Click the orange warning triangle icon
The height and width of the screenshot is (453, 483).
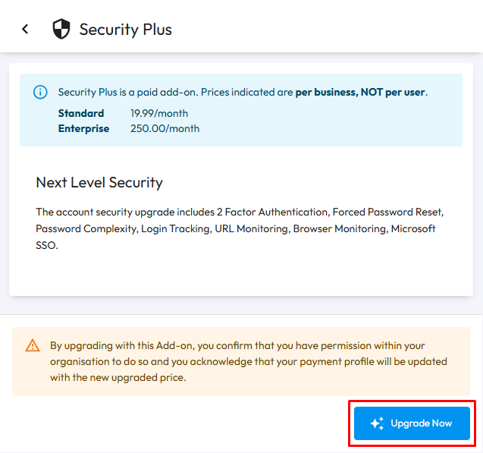pos(33,345)
